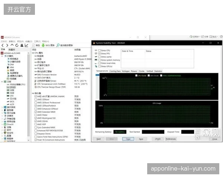This screenshot has height=178, width=223.
Task: Toggle the CPU Diode graph checkbox
Action: [x=136, y=76]
